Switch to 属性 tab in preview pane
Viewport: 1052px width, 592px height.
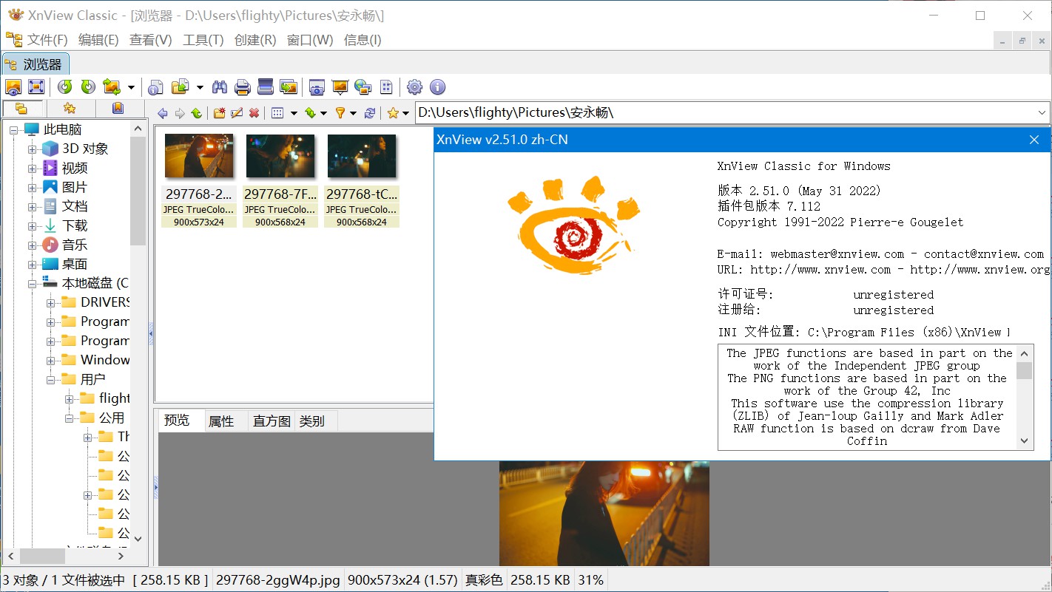tap(221, 421)
